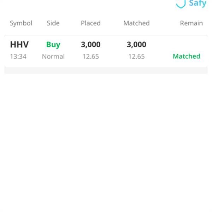
Task: Click the empty area below the order list
Action: (106, 142)
